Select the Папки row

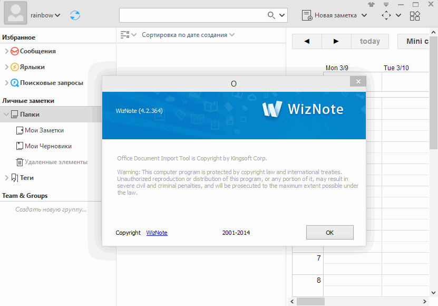click(51, 114)
